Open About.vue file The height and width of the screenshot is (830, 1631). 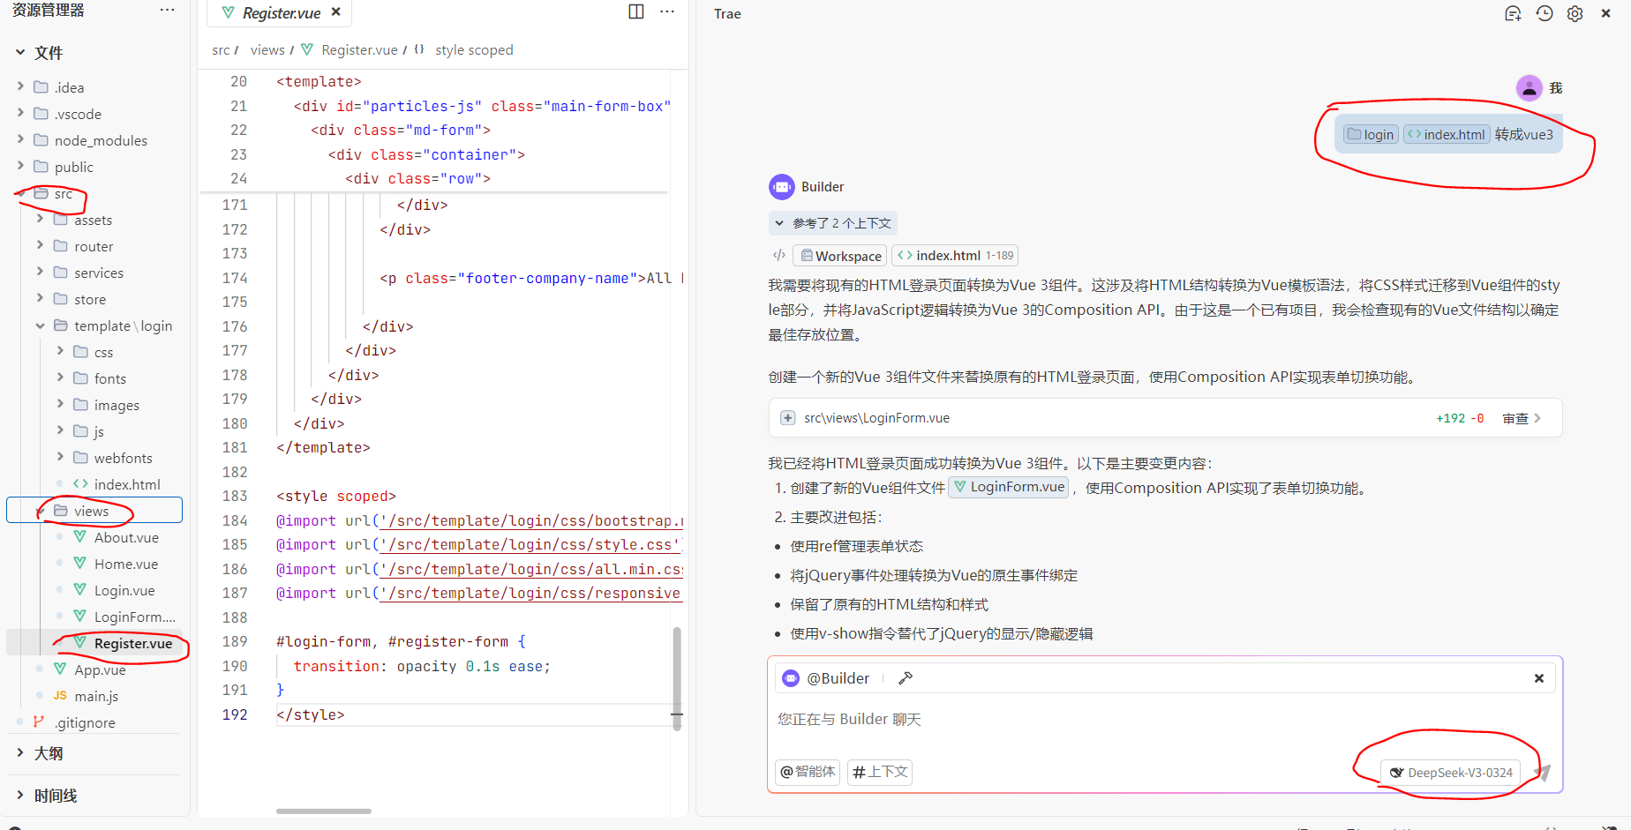click(126, 537)
